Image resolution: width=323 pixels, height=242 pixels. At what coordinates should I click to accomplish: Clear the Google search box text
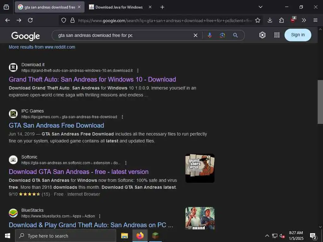click(x=196, y=35)
